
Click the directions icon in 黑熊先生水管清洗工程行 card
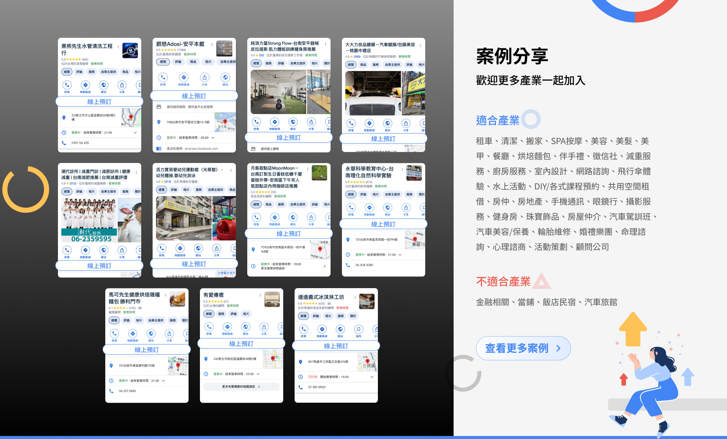[x=85, y=85]
